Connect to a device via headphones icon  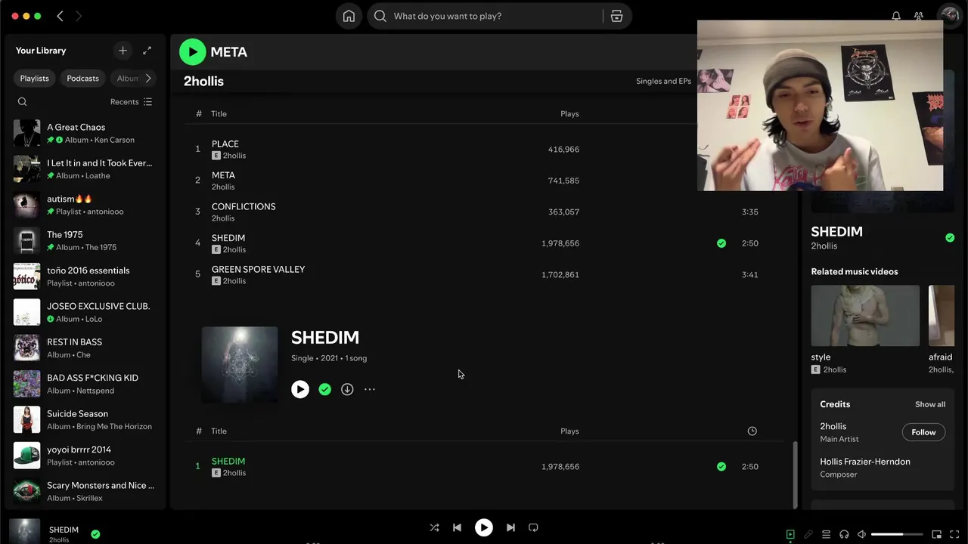pos(844,534)
